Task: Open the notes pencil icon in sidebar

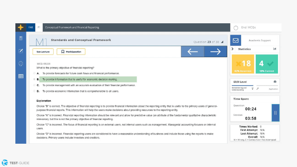Action: click(x=21, y=51)
